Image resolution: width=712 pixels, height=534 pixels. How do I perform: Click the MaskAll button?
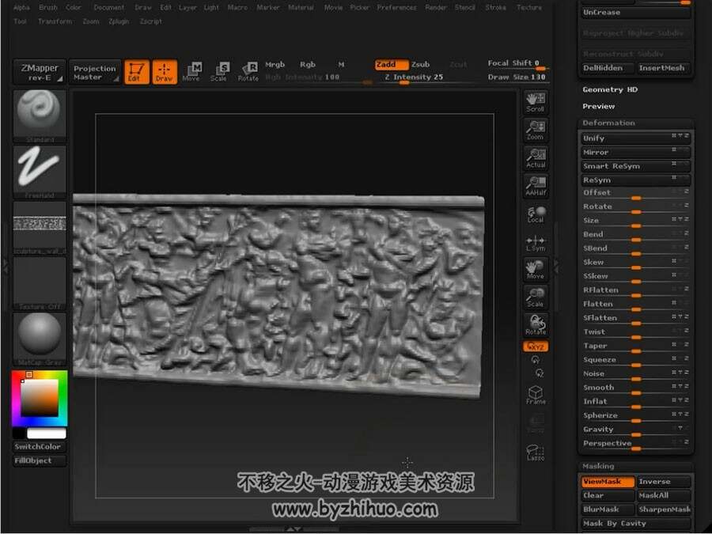point(664,495)
